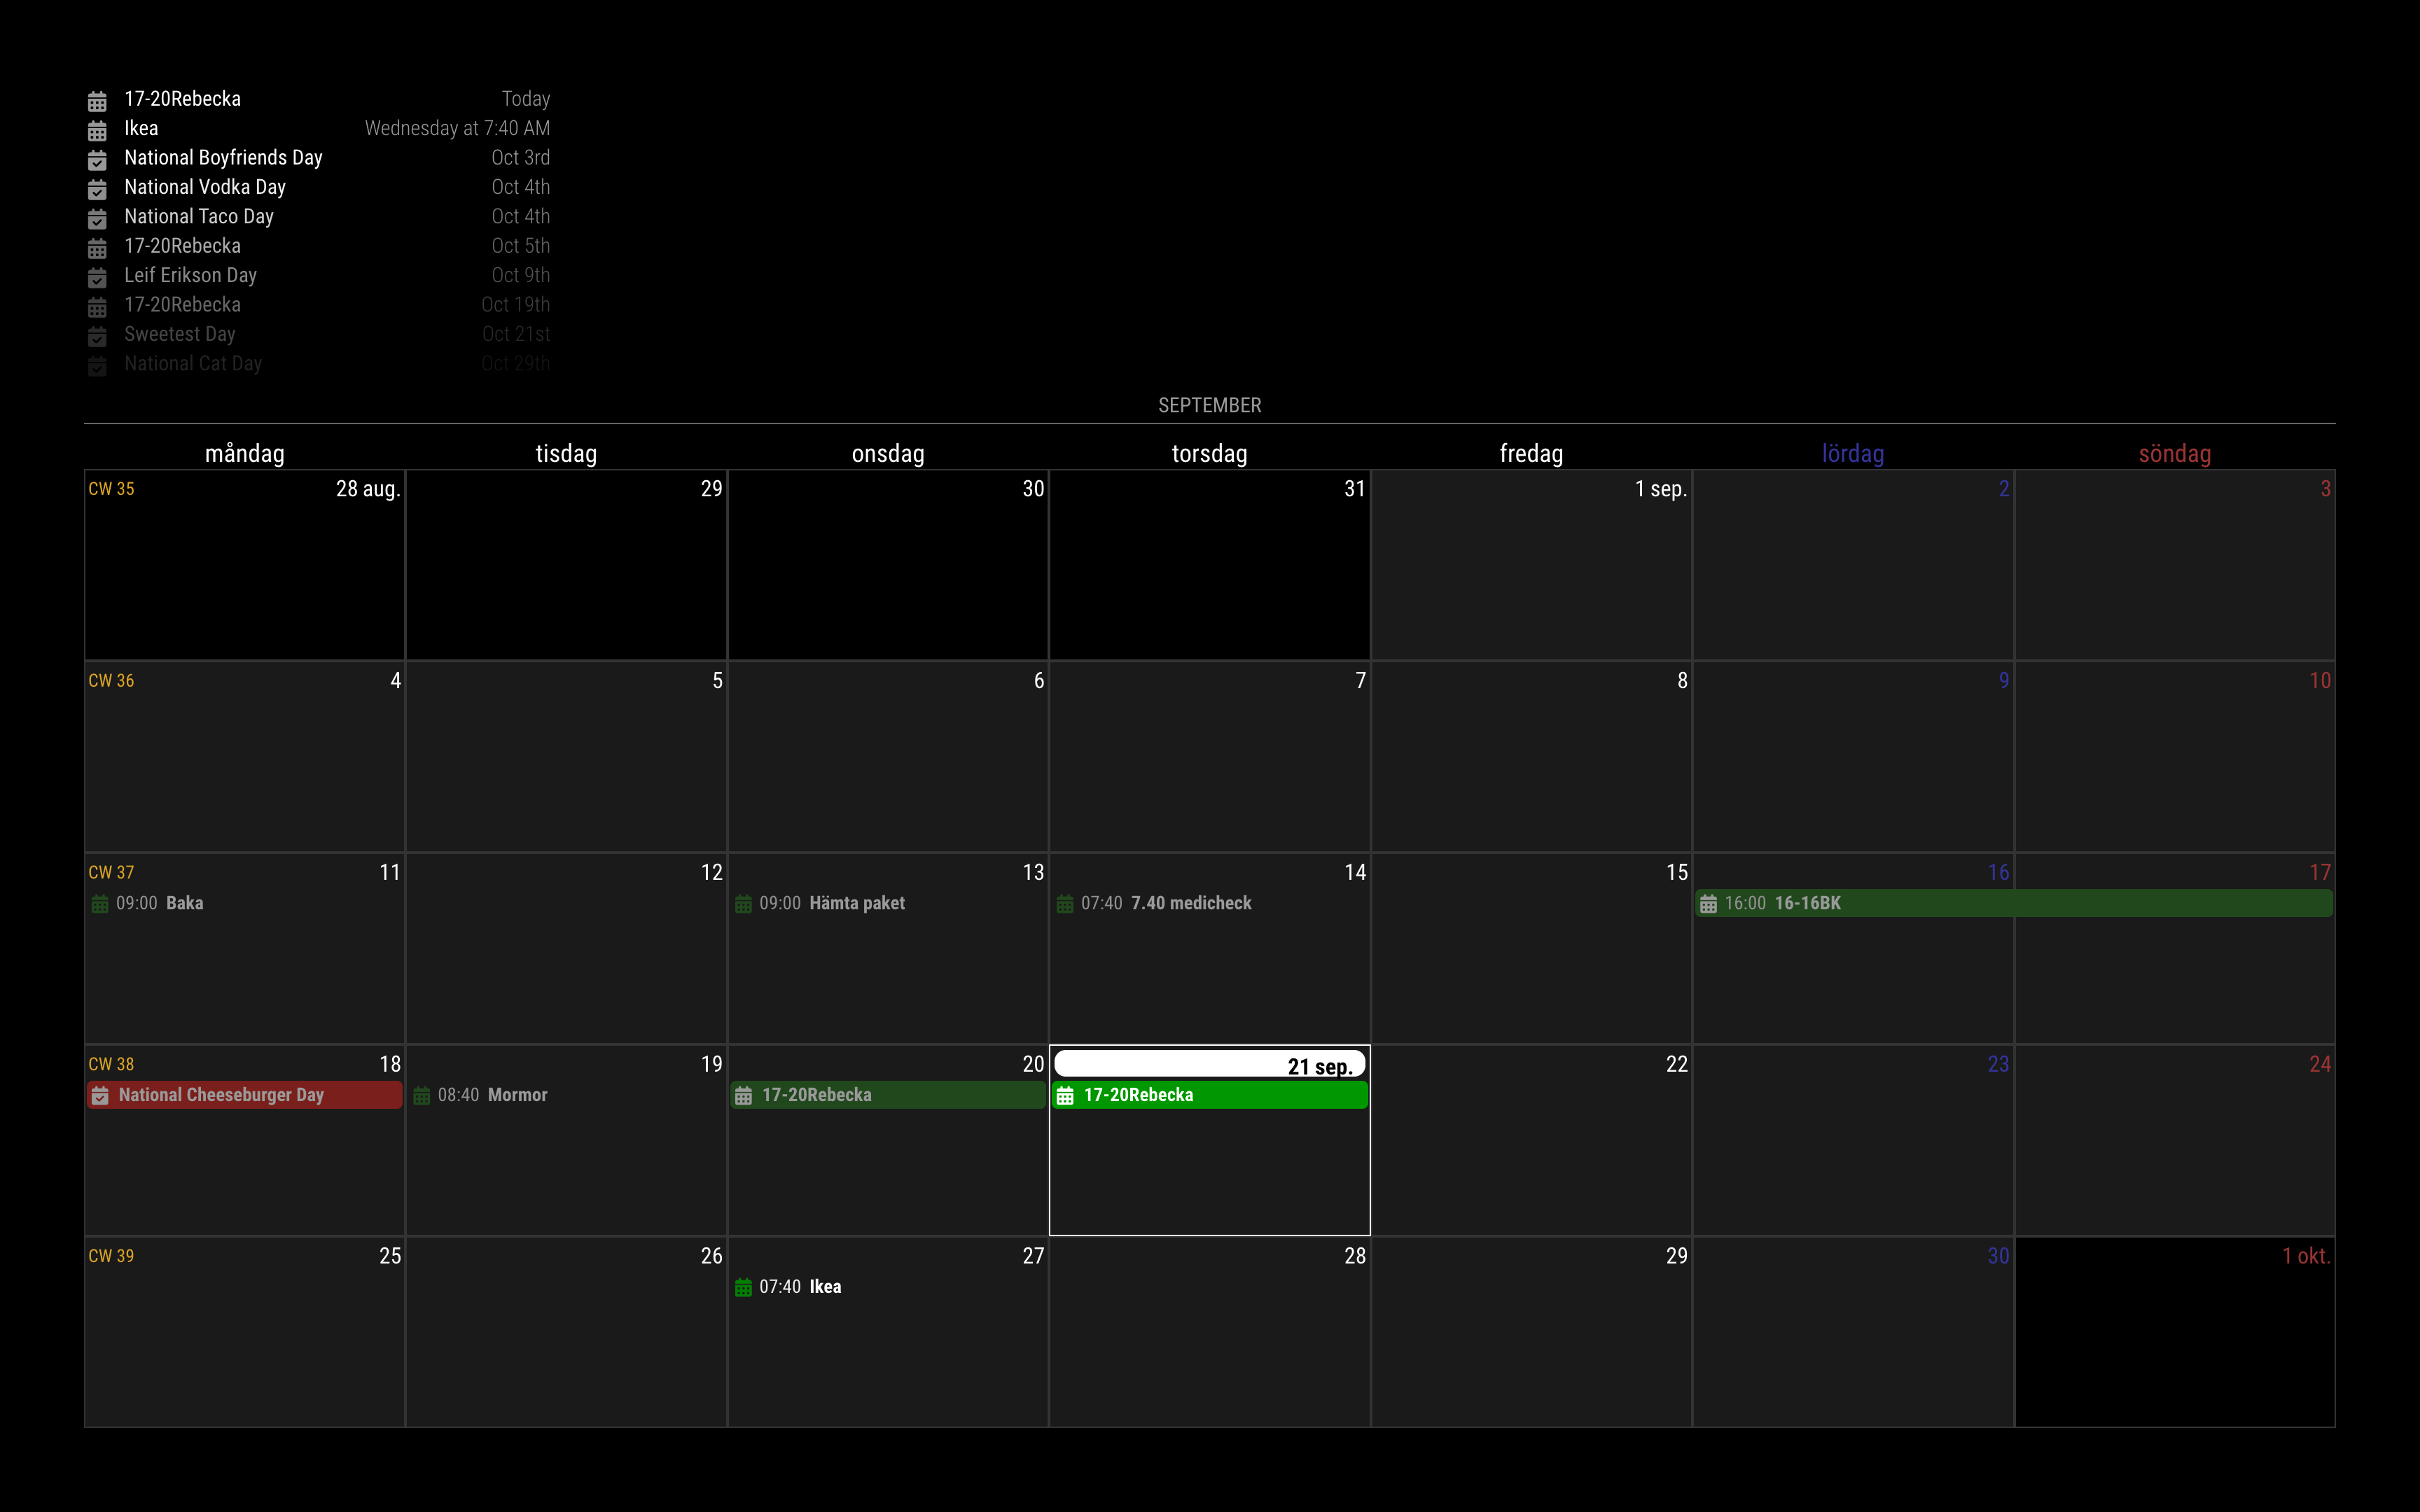
Task: Click green calendar icon beside 07:40 Ikea
Action: click(x=743, y=1288)
